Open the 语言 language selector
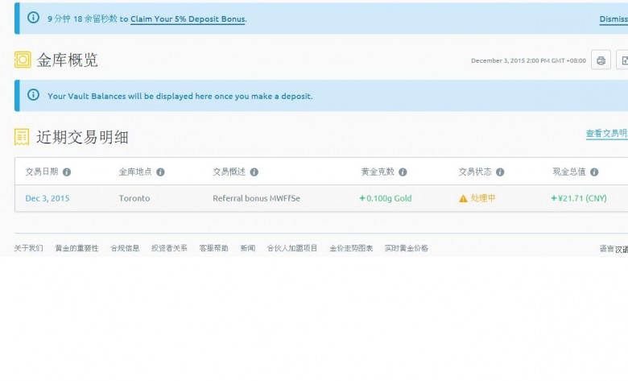Screen dimensions: 628x381 point(614,249)
